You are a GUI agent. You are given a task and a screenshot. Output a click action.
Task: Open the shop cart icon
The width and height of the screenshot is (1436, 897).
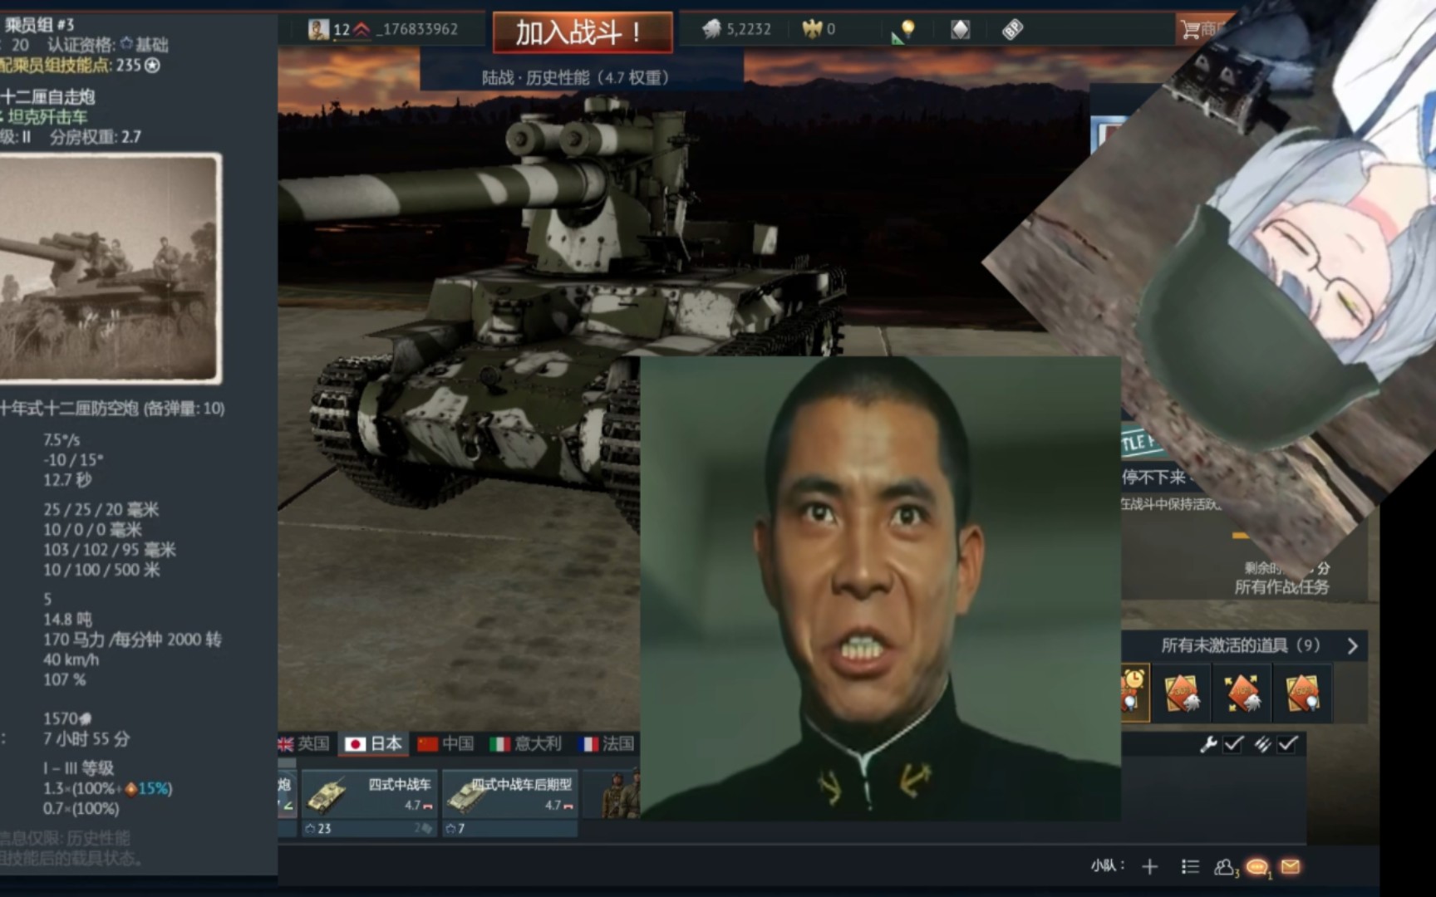1190,30
